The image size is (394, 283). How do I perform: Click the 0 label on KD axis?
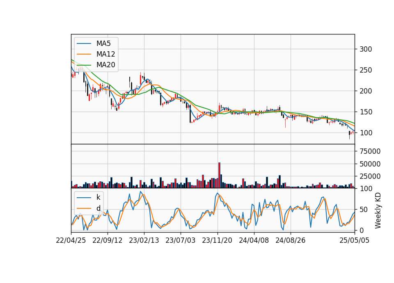pyautogui.click(x=362, y=230)
